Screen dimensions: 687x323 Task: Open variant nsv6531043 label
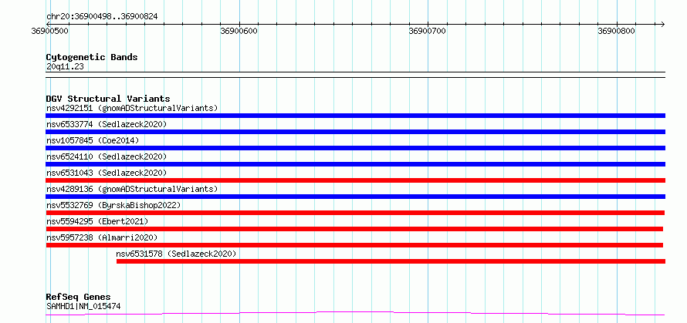click(107, 173)
